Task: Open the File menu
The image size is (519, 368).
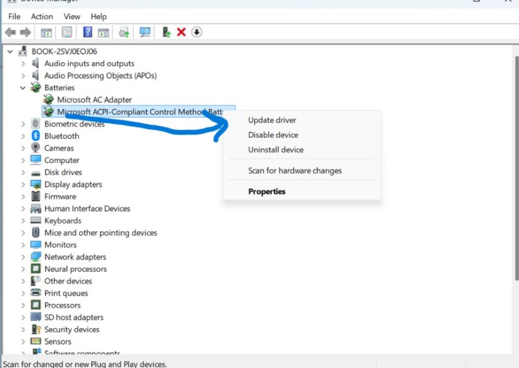Action: [x=14, y=17]
